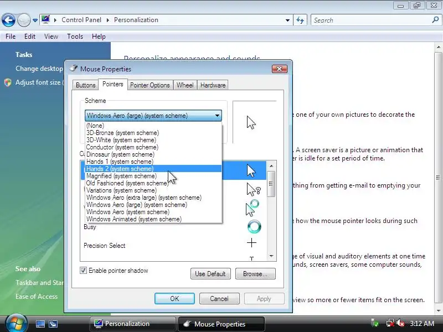Click the Browse... button

coord(255,273)
